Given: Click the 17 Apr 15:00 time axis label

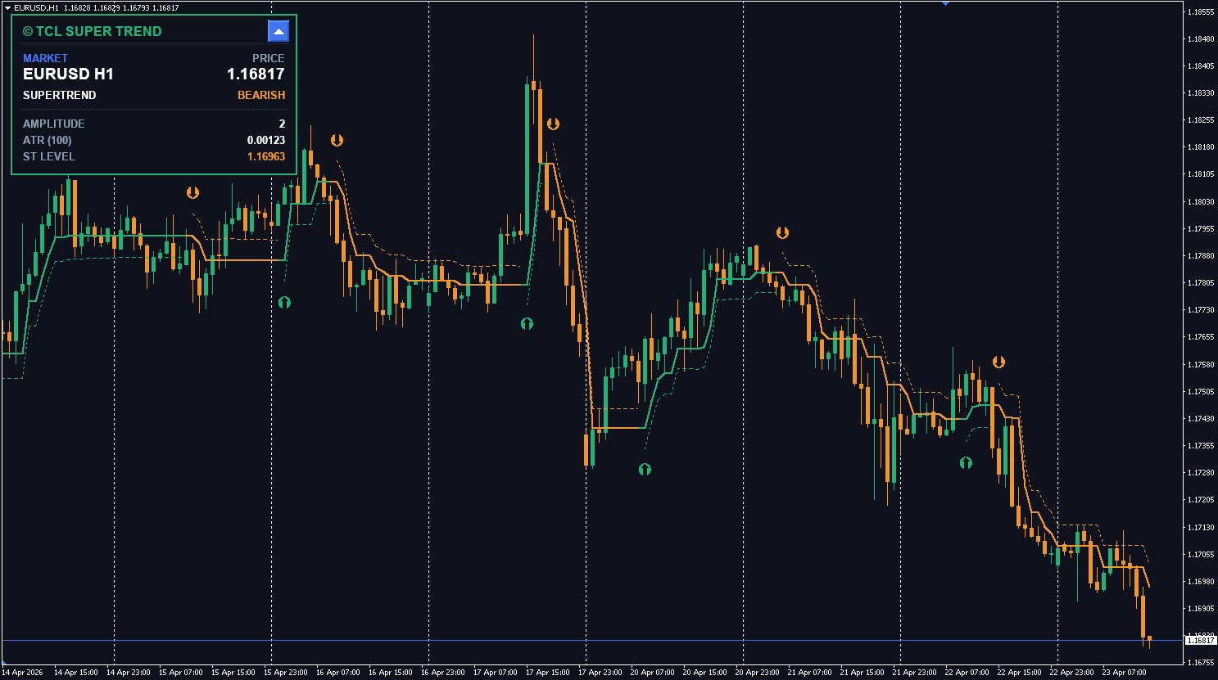Looking at the screenshot, I should (547, 673).
